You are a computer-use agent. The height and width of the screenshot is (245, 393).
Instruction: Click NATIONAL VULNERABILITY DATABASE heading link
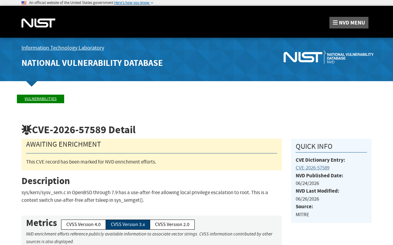[92, 63]
